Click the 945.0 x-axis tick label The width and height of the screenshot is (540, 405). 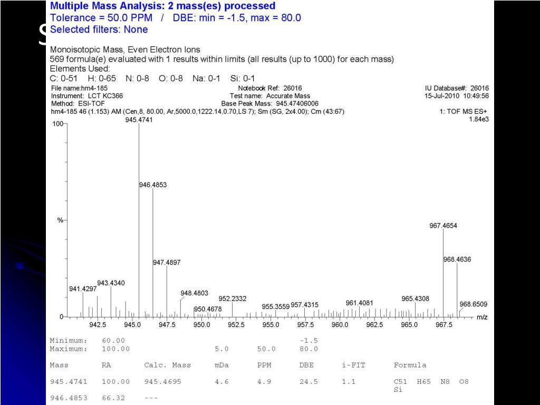(132, 325)
